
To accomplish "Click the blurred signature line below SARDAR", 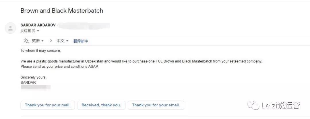I will (36, 87).
